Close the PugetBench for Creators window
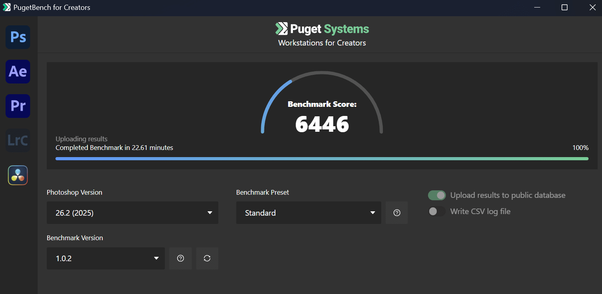Viewport: 602px width, 294px height. [x=592, y=8]
